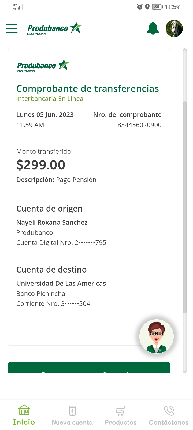The image size is (193, 430).
Task: Tap the Productos shopping cart icon
Action: 121,411
